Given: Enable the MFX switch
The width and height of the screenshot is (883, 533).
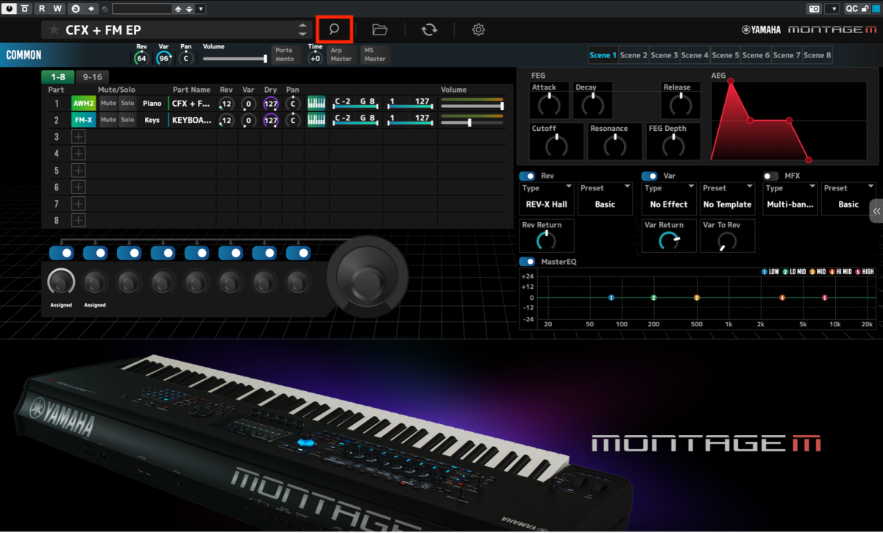Looking at the screenshot, I should [x=771, y=176].
